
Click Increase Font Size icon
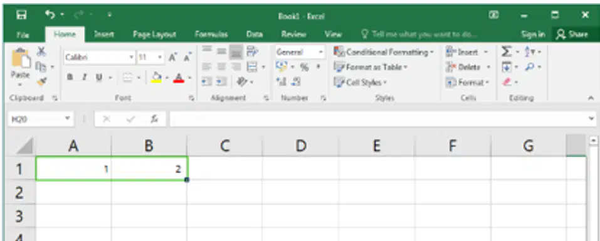coord(173,58)
